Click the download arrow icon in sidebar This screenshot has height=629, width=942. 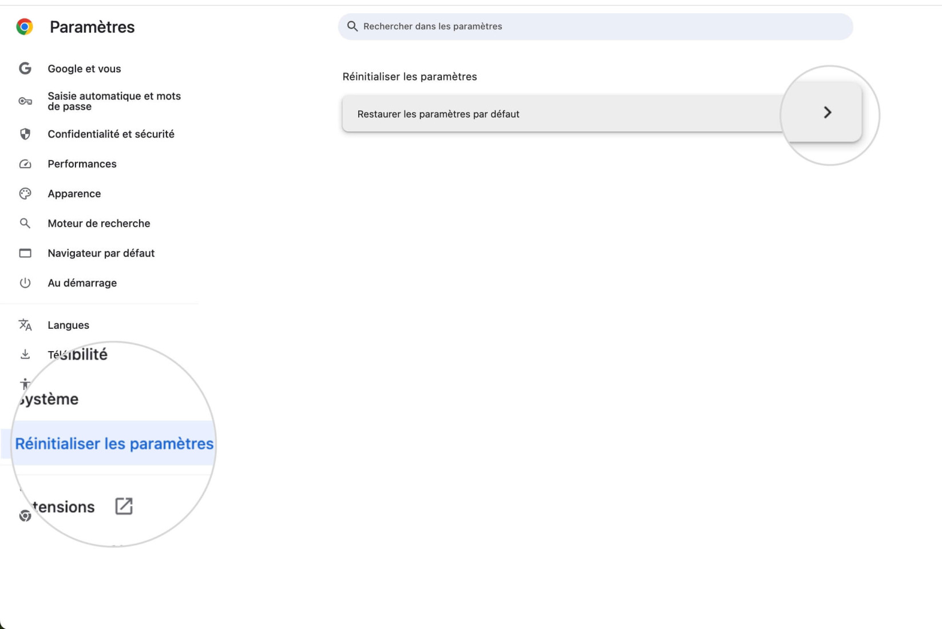pyautogui.click(x=25, y=355)
